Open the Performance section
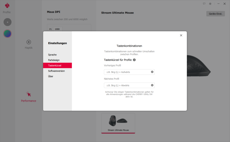 tap(29, 97)
